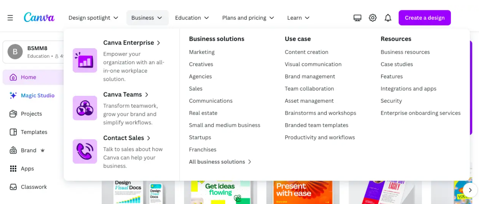Open the Present with ease thumbnail
Image resolution: width=479 pixels, height=204 pixels.
pos(303,192)
